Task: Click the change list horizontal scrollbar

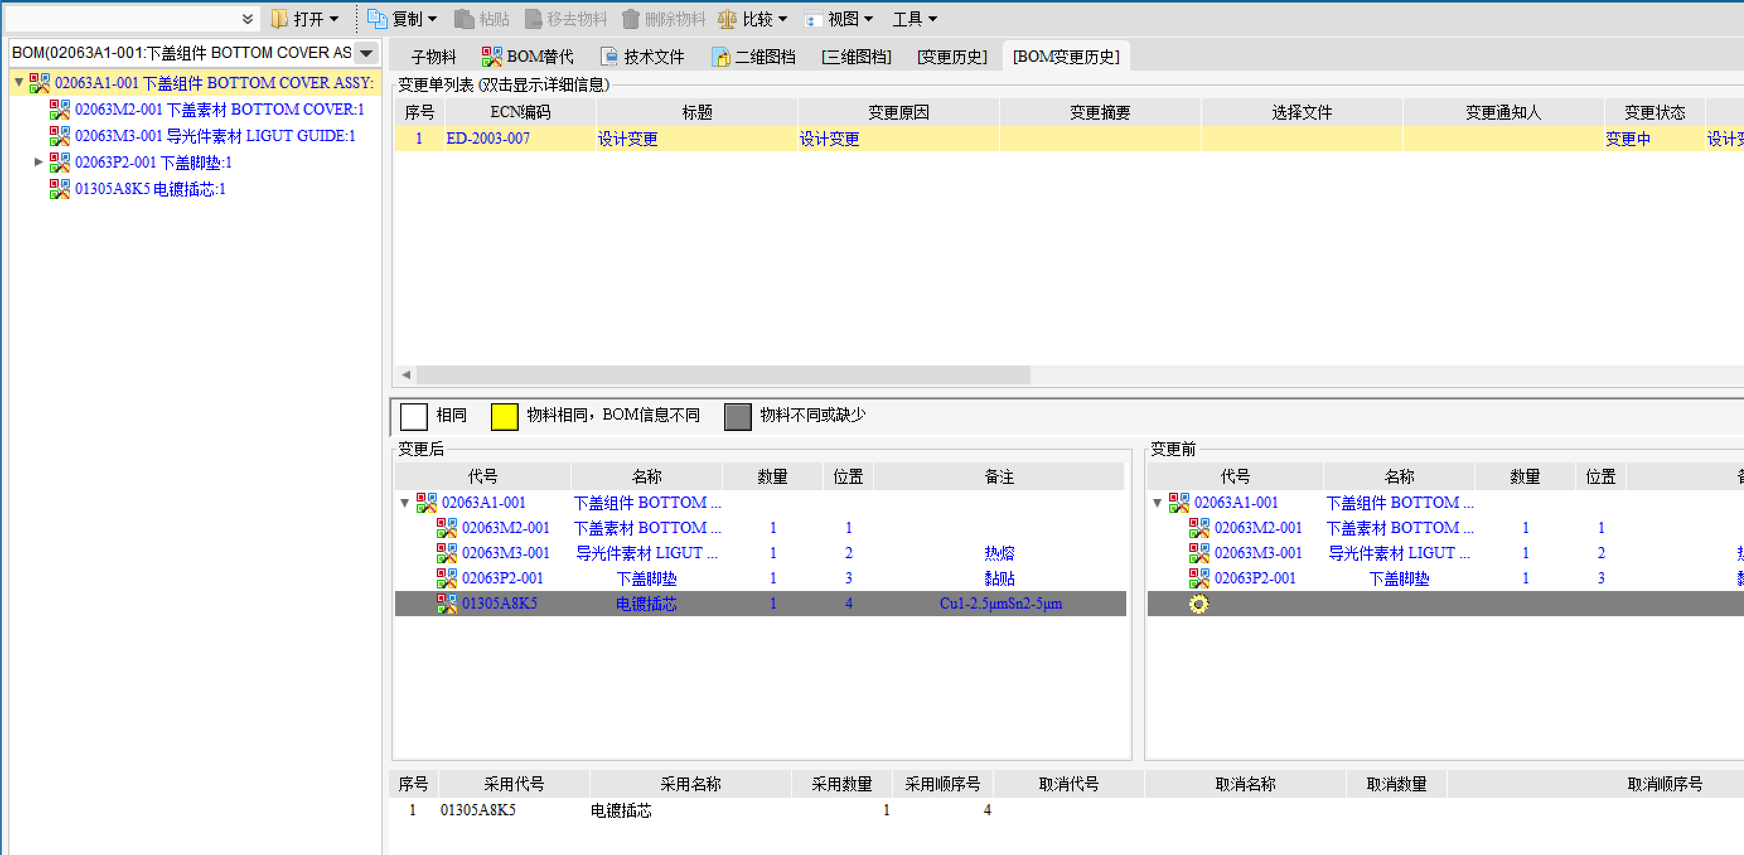Action: pyautogui.click(x=722, y=374)
